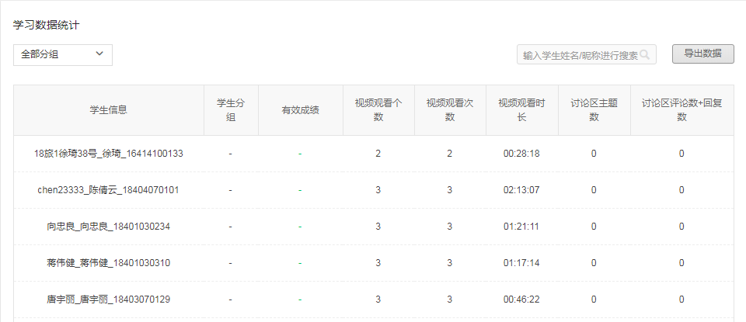The width and height of the screenshot is (746, 322).
Task: Select student chen23333_陈倩云_18404070101
Action: (x=108, y=190)
